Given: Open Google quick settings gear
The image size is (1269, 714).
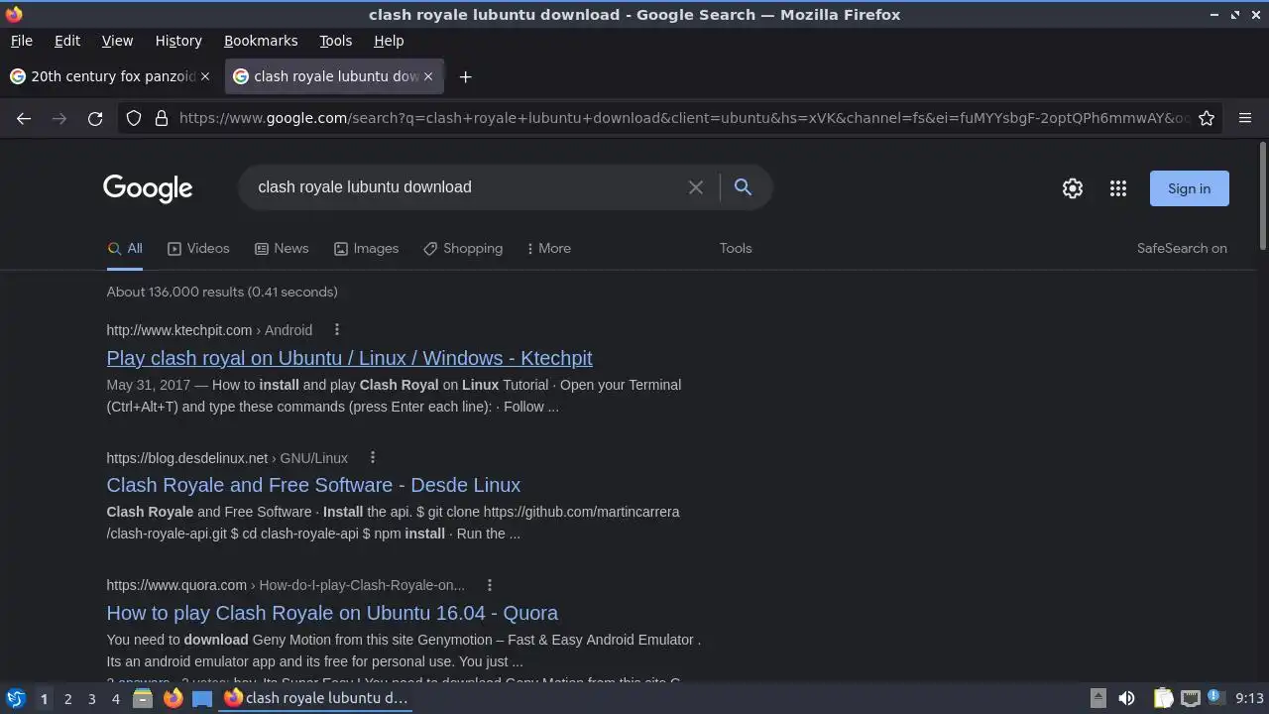Looking at the screenshot, I should tap(1073, 188).
